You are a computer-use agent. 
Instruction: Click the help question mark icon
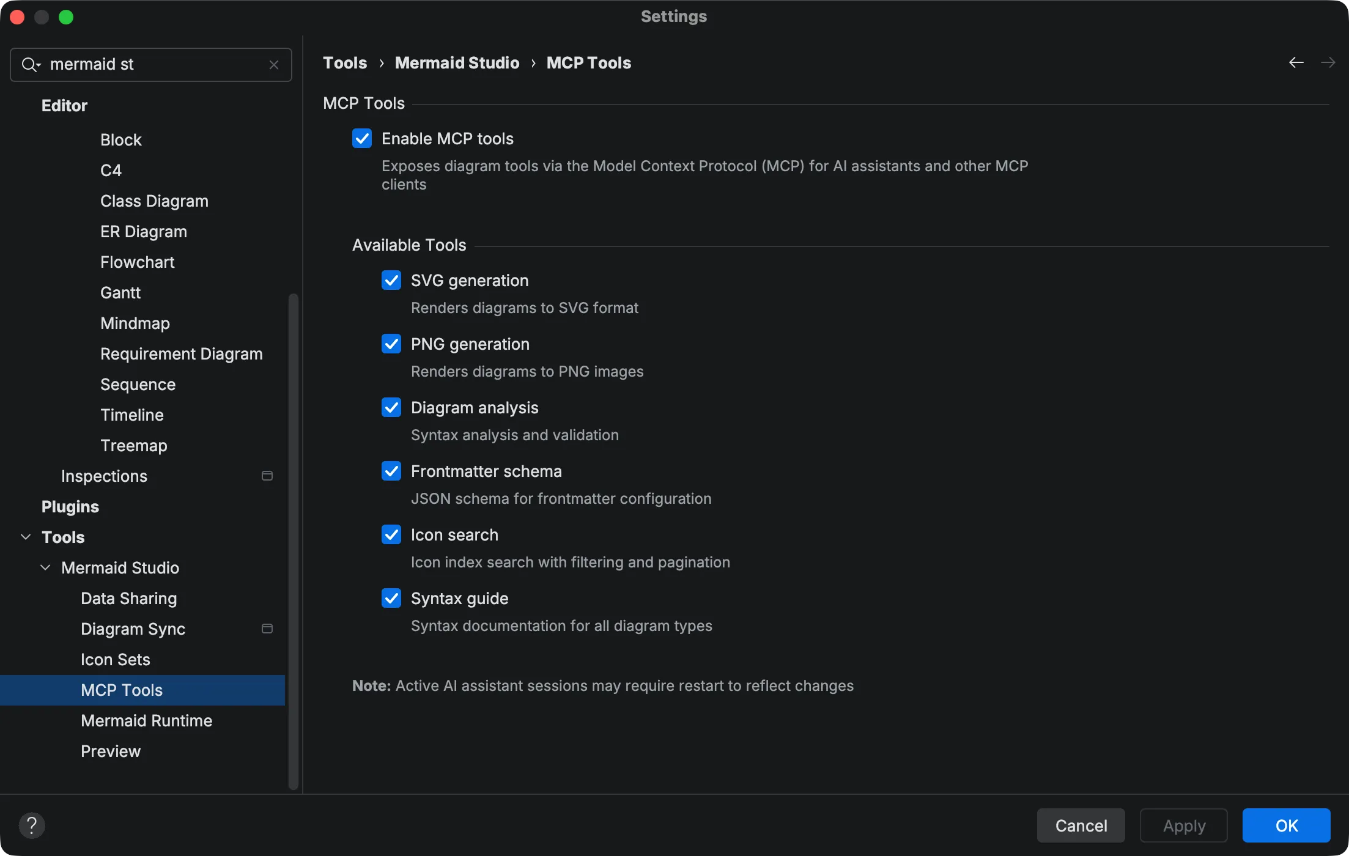tap(32, 825)
